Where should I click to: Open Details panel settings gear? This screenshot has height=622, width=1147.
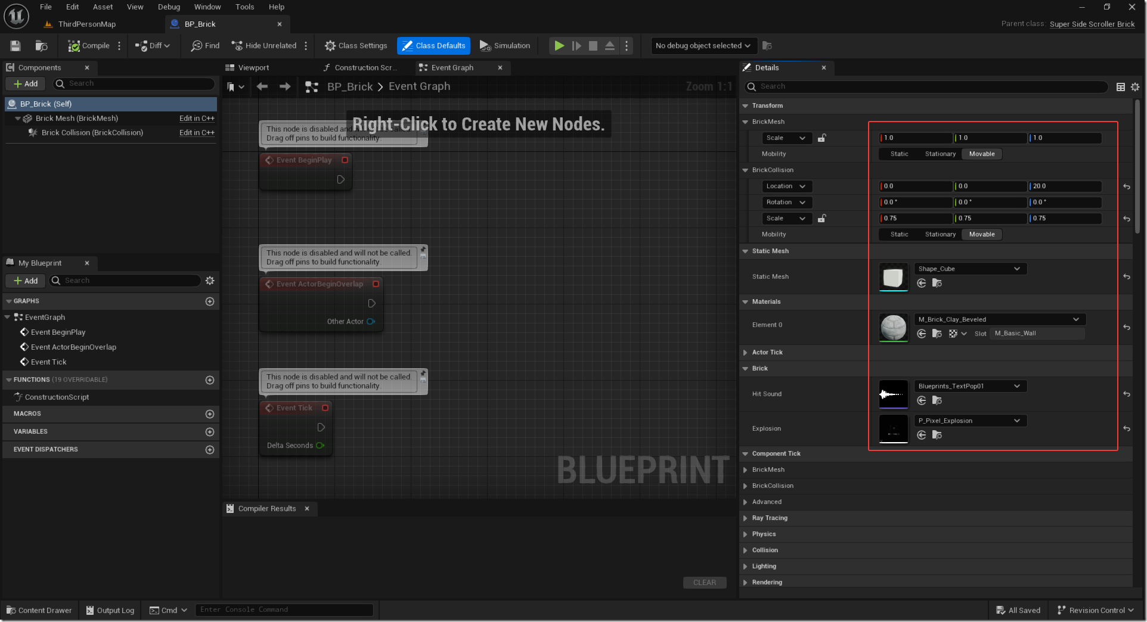point(1135,87)
